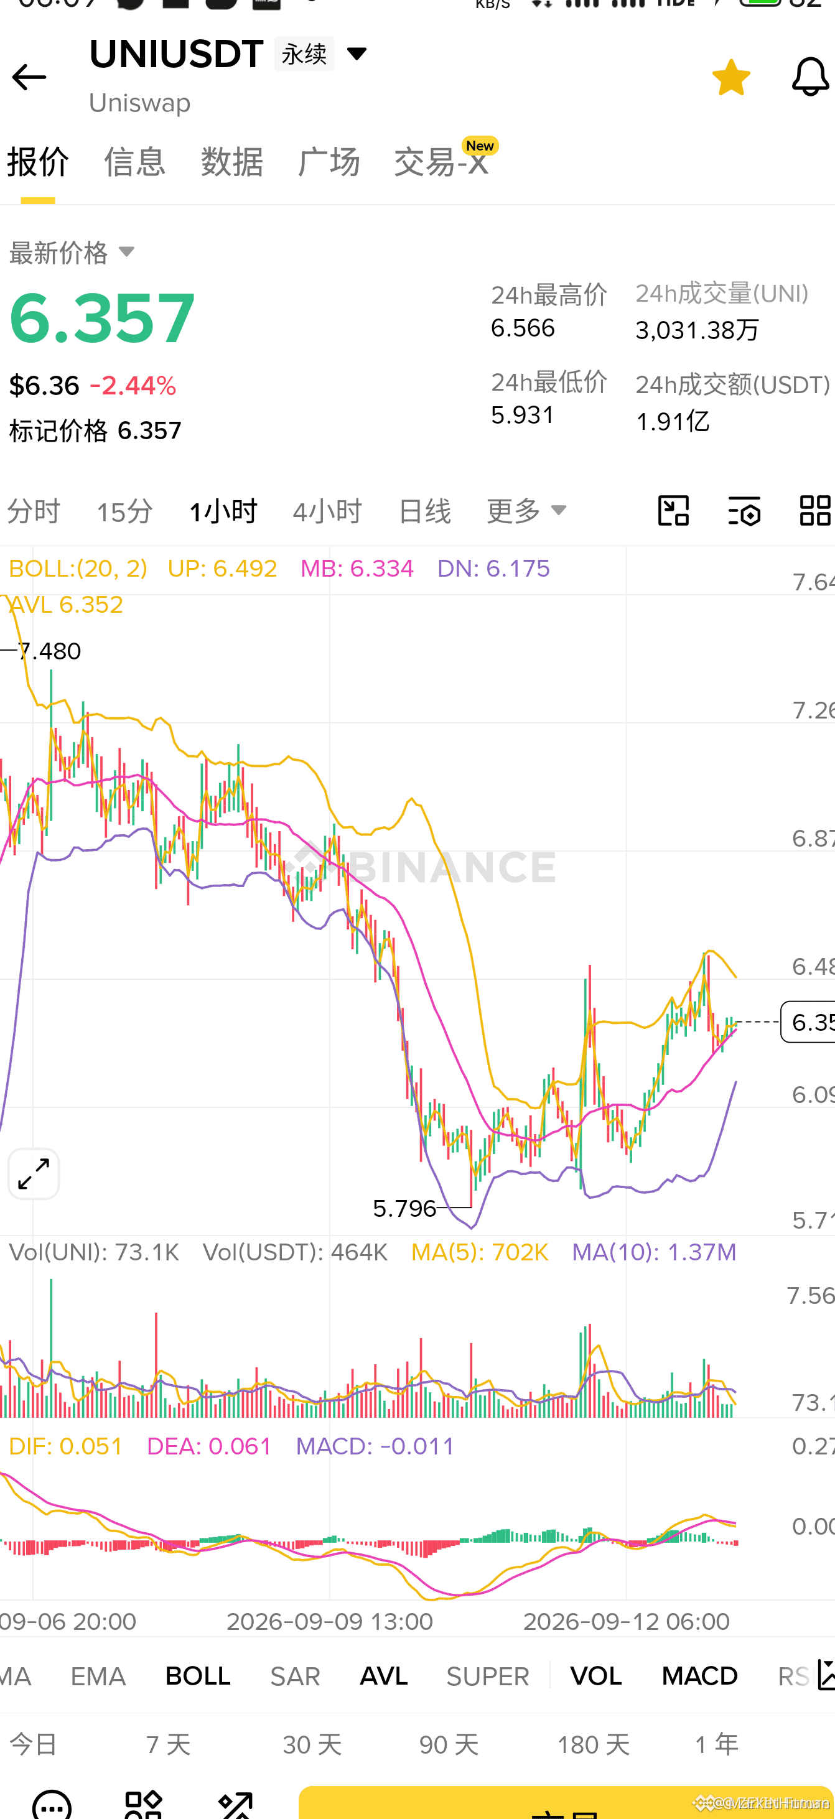The image size is (835, 1819).
Task: Tap the 6.35 current price marker
Action: (x=808, y=1021)
